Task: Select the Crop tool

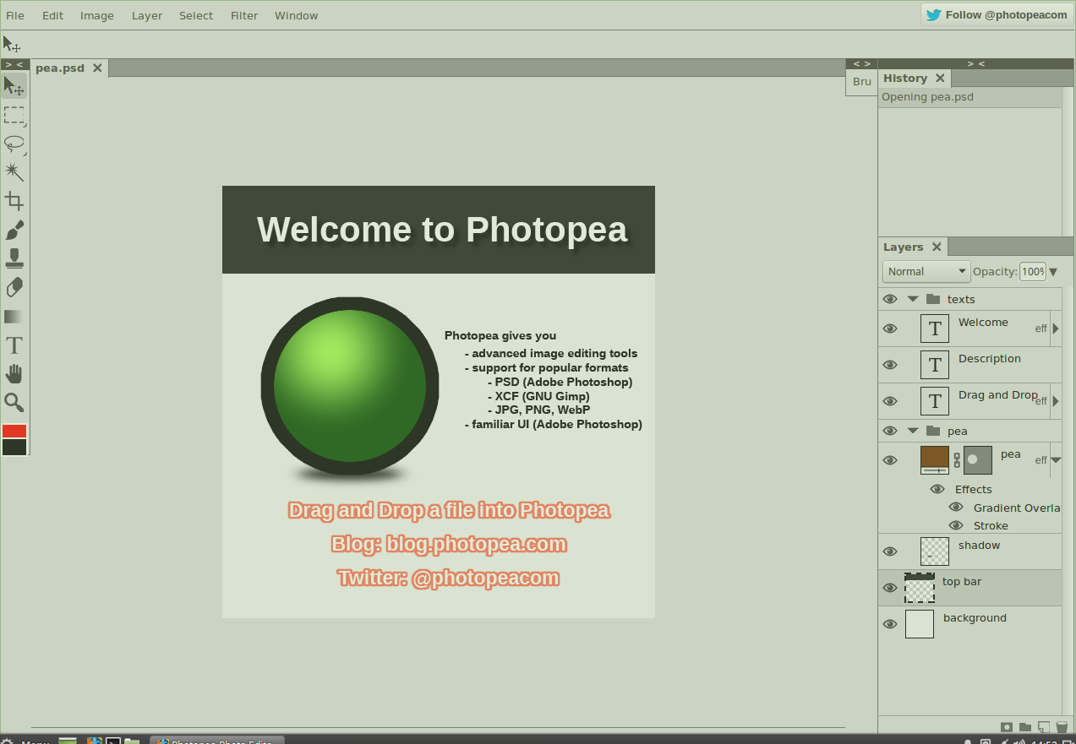Action: click(14, 201)
